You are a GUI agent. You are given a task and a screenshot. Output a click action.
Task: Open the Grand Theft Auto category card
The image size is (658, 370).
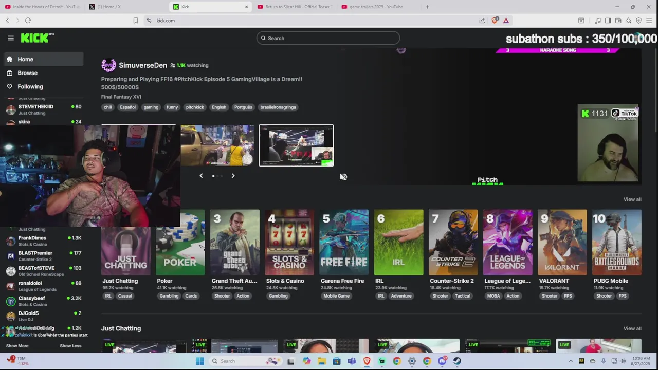235,242
